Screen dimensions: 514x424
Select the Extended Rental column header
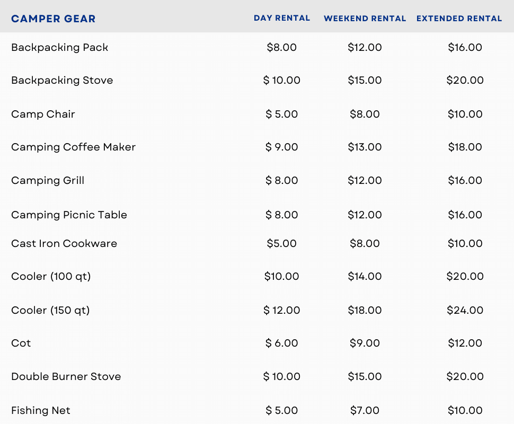[x=459, y=19]
